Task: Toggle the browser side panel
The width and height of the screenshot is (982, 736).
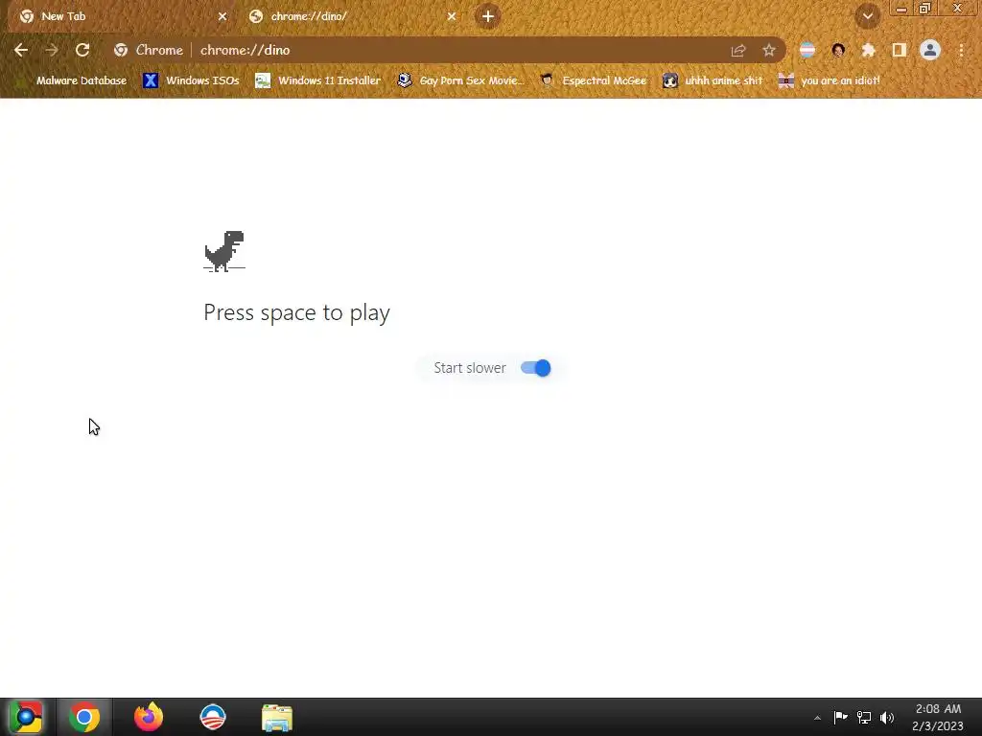Action: pos(900,50)
